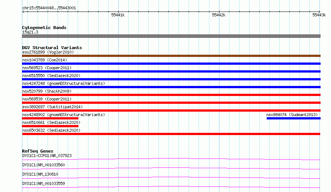Select the Cytogenetic Bands track title

pos(44,28)
